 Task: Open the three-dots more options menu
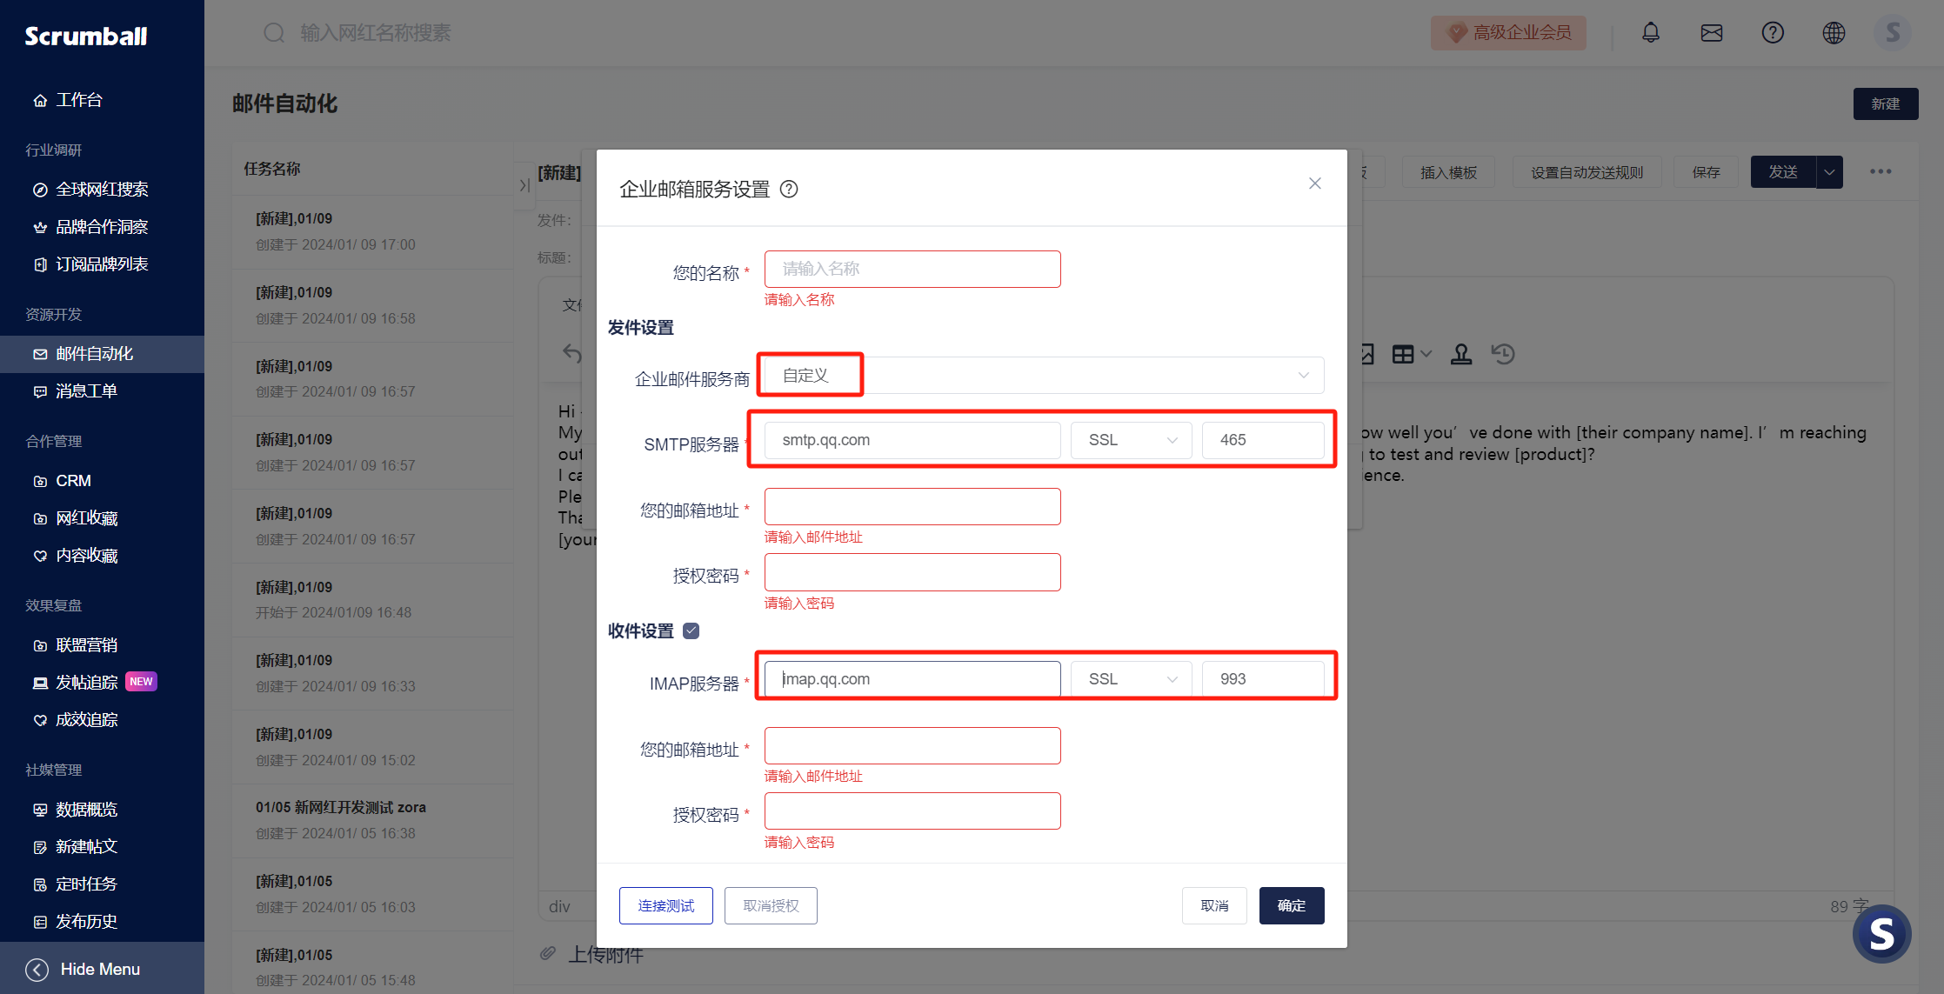(1881, 171)
